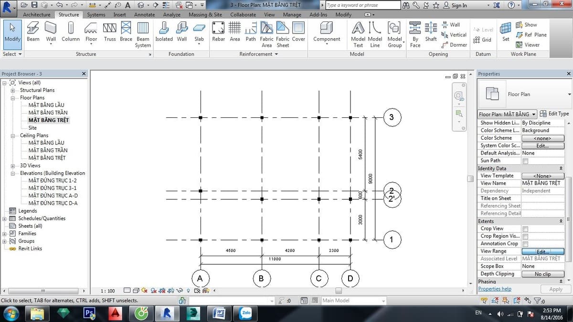Go to the Analyze ribbon tab
The width and height of the screenshot is (573, 322).
(x=172, y=15)
